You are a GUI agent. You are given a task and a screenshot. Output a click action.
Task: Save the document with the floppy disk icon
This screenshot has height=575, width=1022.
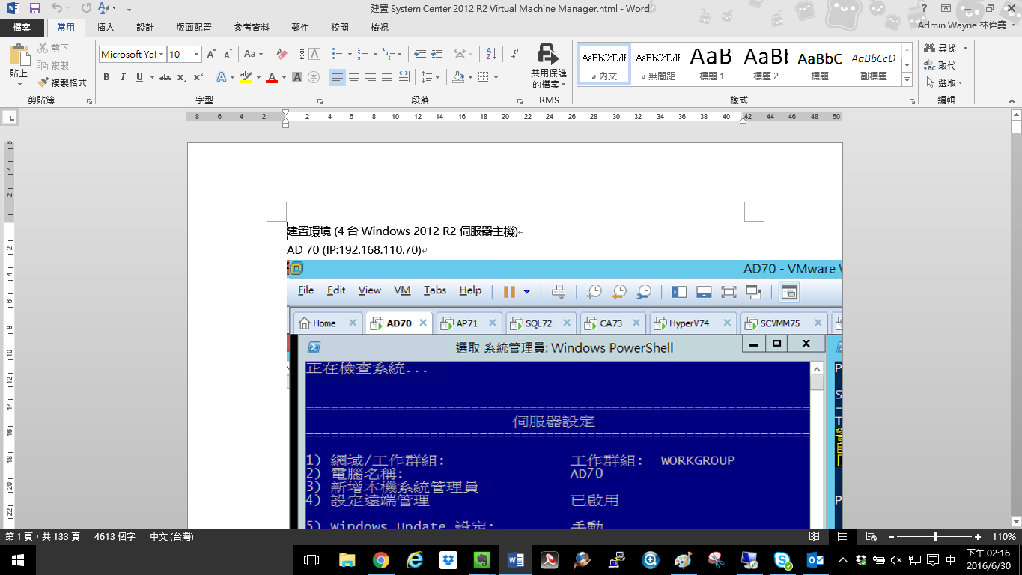click(x=34, y=8)
